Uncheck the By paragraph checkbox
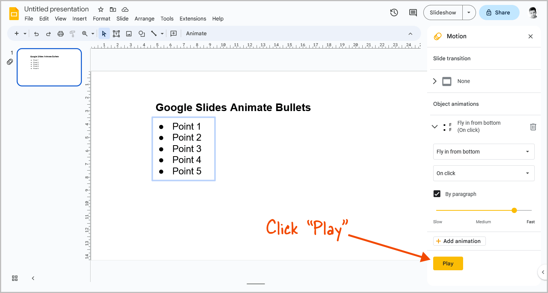This screenshot has width=548, height=293. pyautogui.click(x=437, y=194)
